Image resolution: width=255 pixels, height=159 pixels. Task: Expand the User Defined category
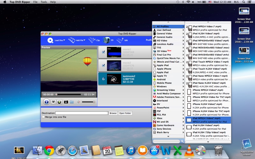pos(169,30)
